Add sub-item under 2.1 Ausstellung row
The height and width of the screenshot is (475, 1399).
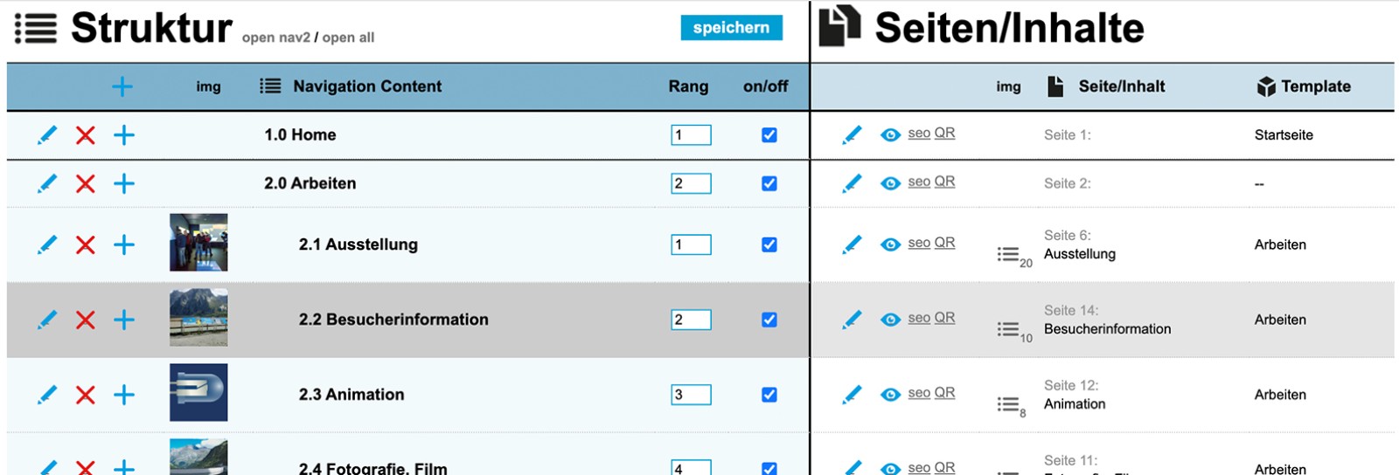tap(124, 244)
